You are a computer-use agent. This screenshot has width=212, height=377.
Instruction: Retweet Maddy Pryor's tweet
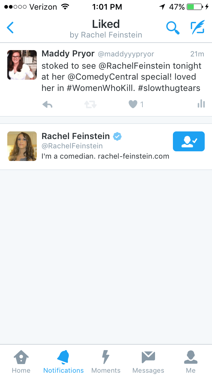(90, 105)
